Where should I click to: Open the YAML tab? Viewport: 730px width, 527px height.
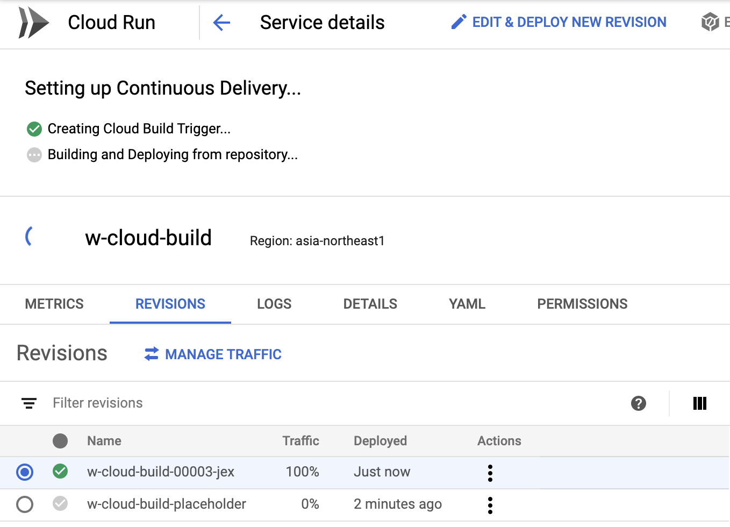tap(467, 304)
